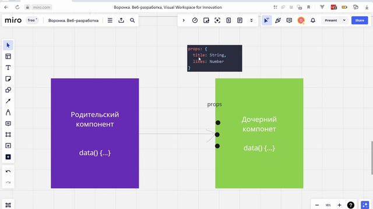Click the Share button

(x=360, y=20)
